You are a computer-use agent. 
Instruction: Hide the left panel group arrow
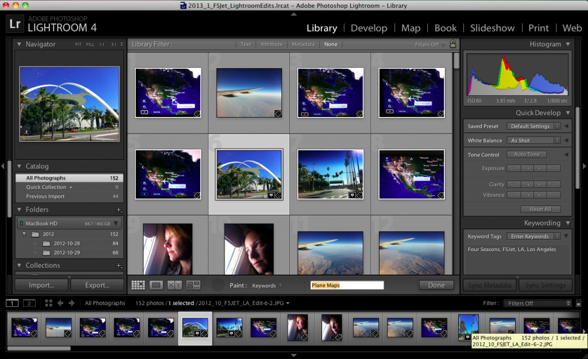point(3,166)
